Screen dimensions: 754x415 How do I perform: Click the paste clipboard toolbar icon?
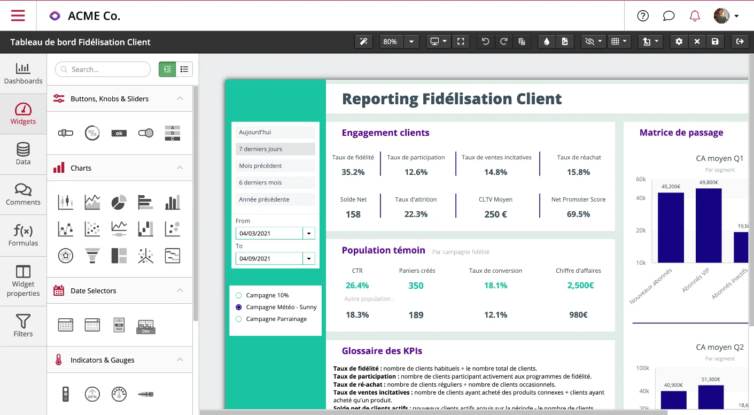tap(522, 42)
